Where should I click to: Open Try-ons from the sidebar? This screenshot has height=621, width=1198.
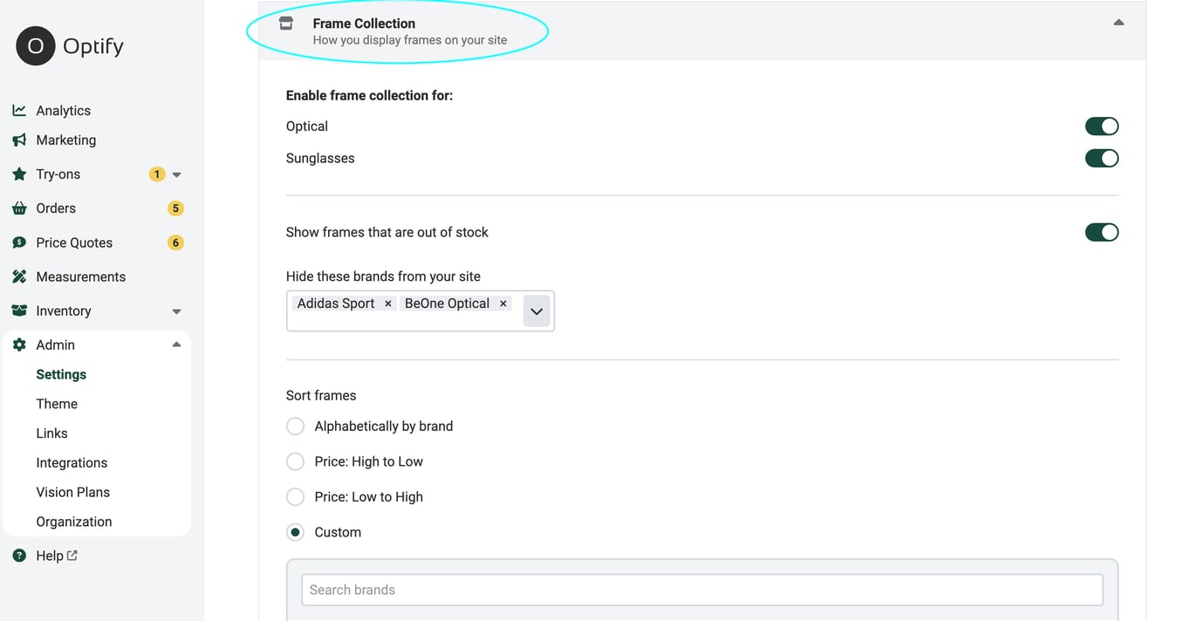(55, 174)
